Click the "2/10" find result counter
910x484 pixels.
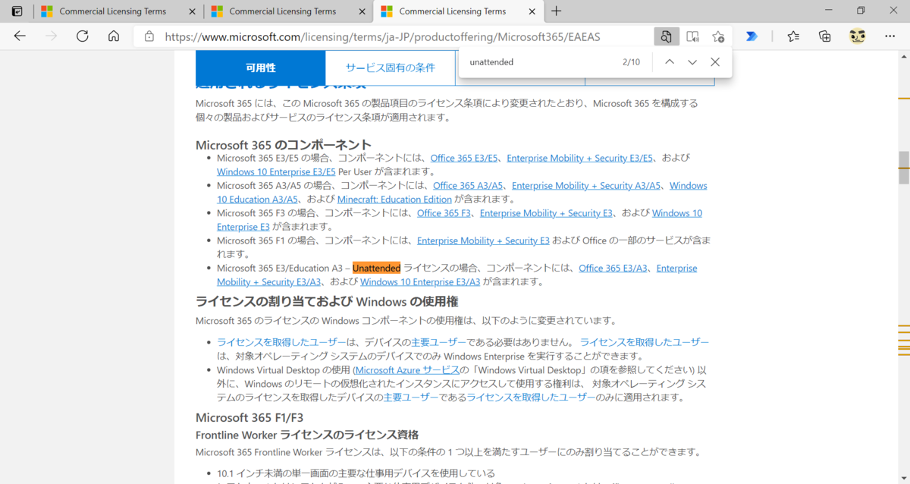click(631, 62)
